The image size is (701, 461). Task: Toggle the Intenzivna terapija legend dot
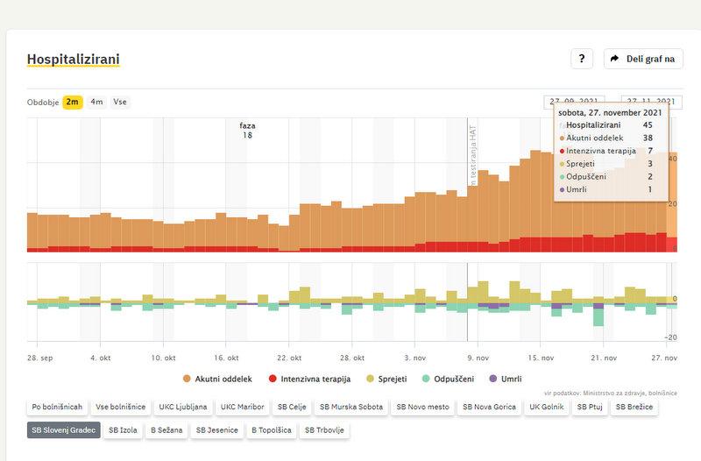(273, 379)
